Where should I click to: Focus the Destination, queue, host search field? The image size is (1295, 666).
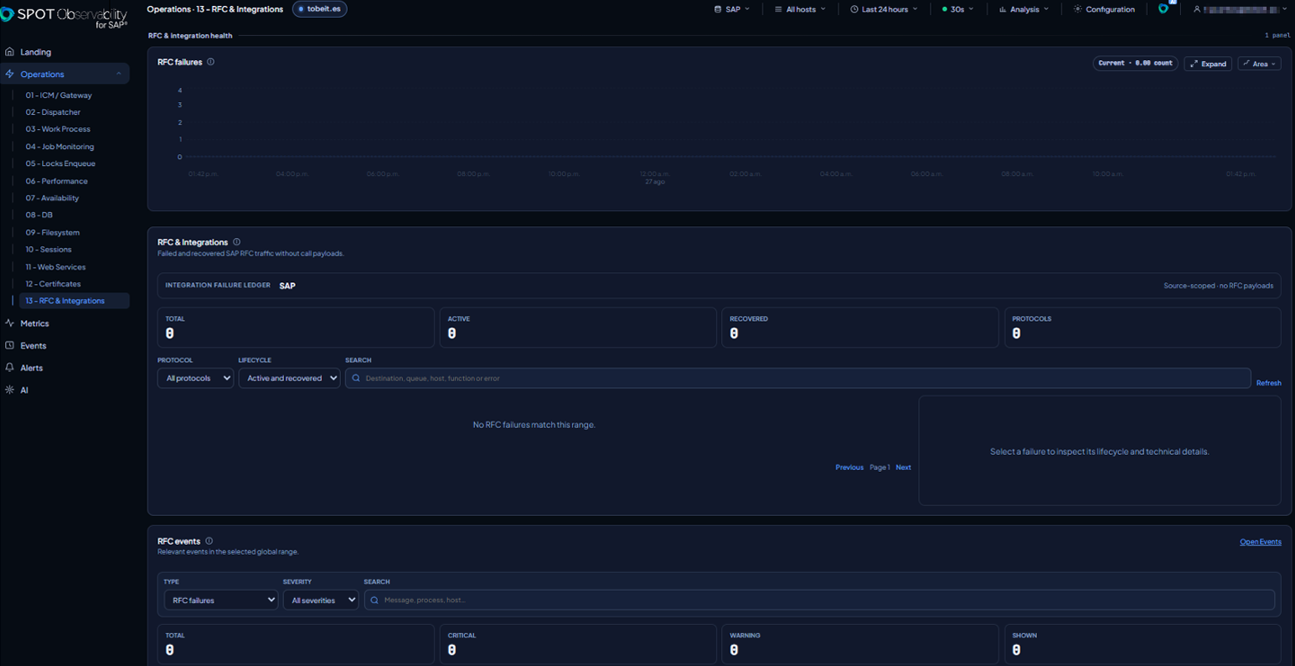797,378
